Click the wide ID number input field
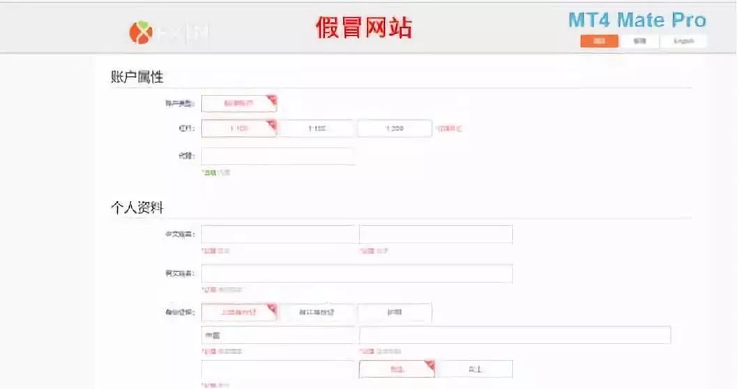This screenshot has width=738, height=389. [x=514, y=335]
